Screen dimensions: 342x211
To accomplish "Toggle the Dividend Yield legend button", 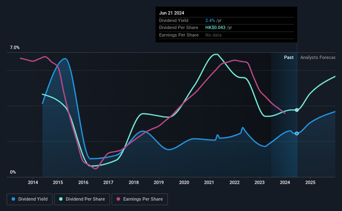I will point(30,199).
